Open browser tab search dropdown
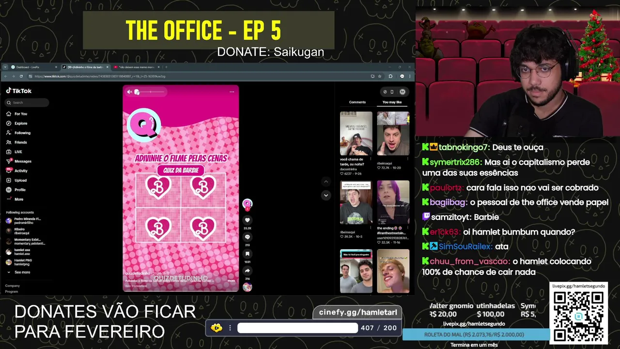The image size is (620, 349). click(x=5, y=67)
